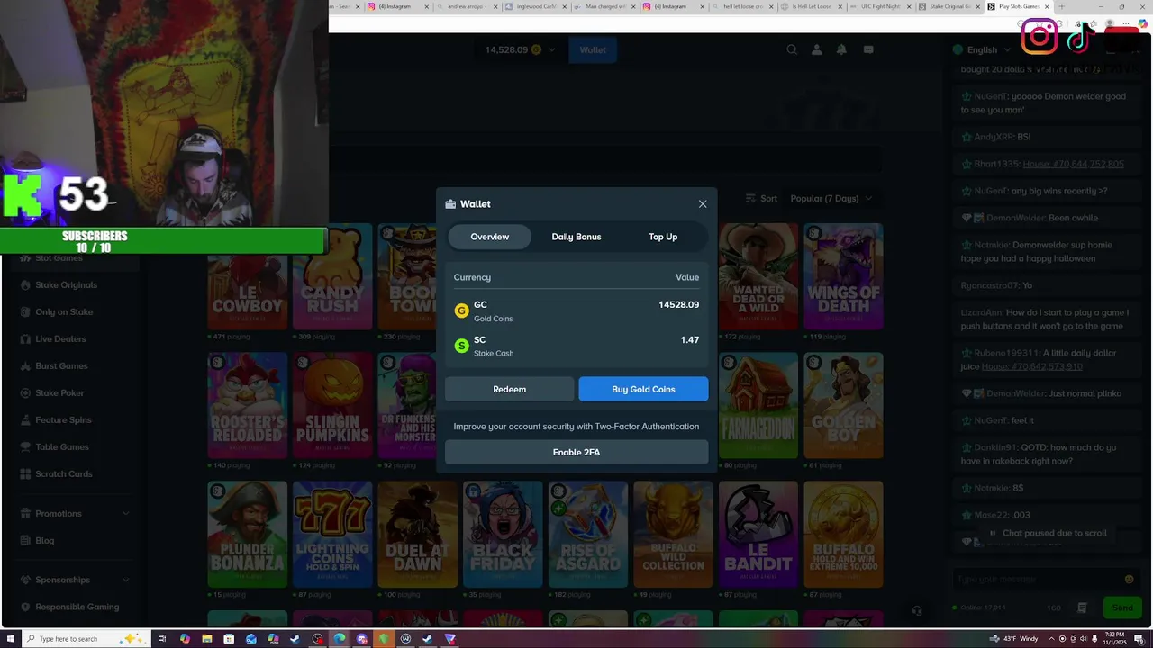Open the Top Up tab in Wallet
Image resolution: width=1153 pixels, height=648 pixels.
663,237
